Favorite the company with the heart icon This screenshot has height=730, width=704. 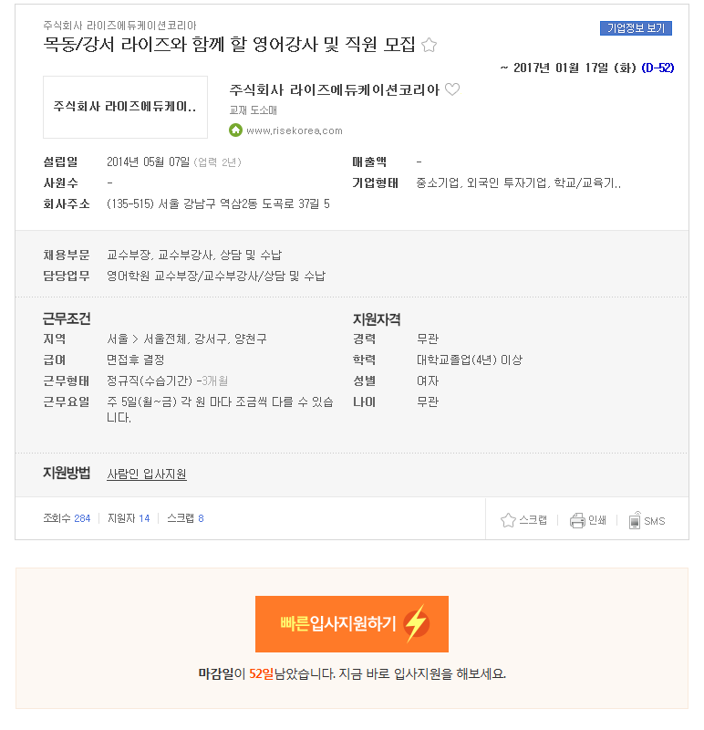click(451, 89)
